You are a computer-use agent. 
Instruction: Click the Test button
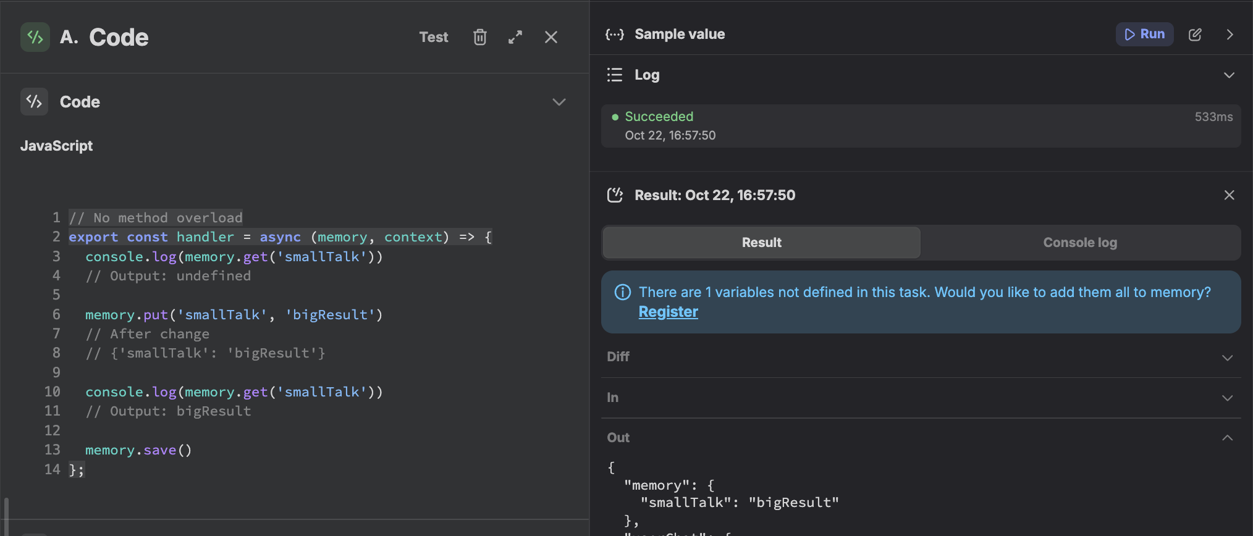[x=433, y=37]
